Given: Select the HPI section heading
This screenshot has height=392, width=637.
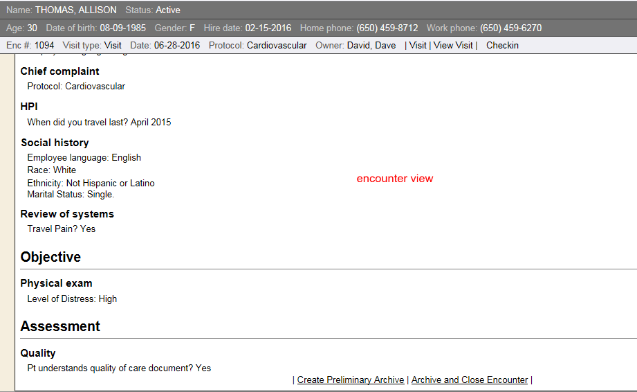Looking at the screenshot, I should click(x=29, y=107).
